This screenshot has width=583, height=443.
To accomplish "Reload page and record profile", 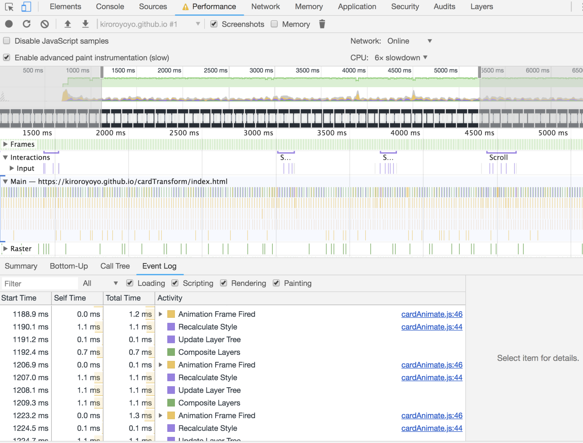I will pyautogui.click(x=27, y=24).
